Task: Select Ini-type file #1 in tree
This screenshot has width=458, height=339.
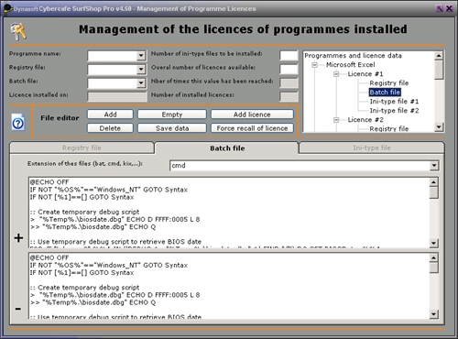Action: 394,102
